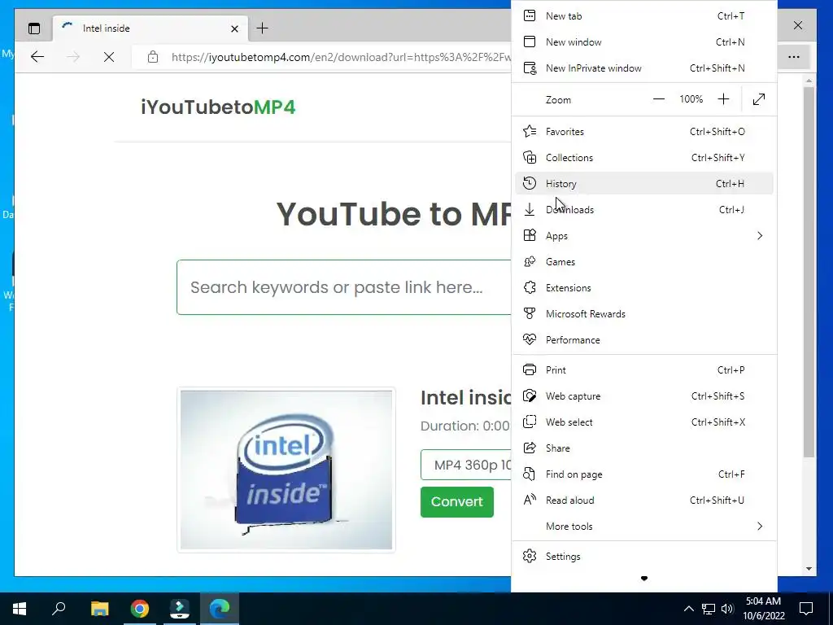Increase zoom with the plus button
833x625 pixels.
click(723, 99)
